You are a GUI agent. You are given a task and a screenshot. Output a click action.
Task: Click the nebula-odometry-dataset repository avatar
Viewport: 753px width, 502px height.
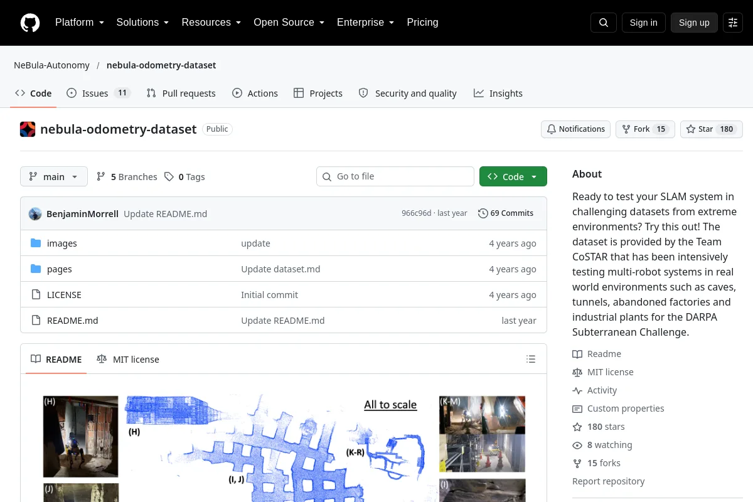28,129
